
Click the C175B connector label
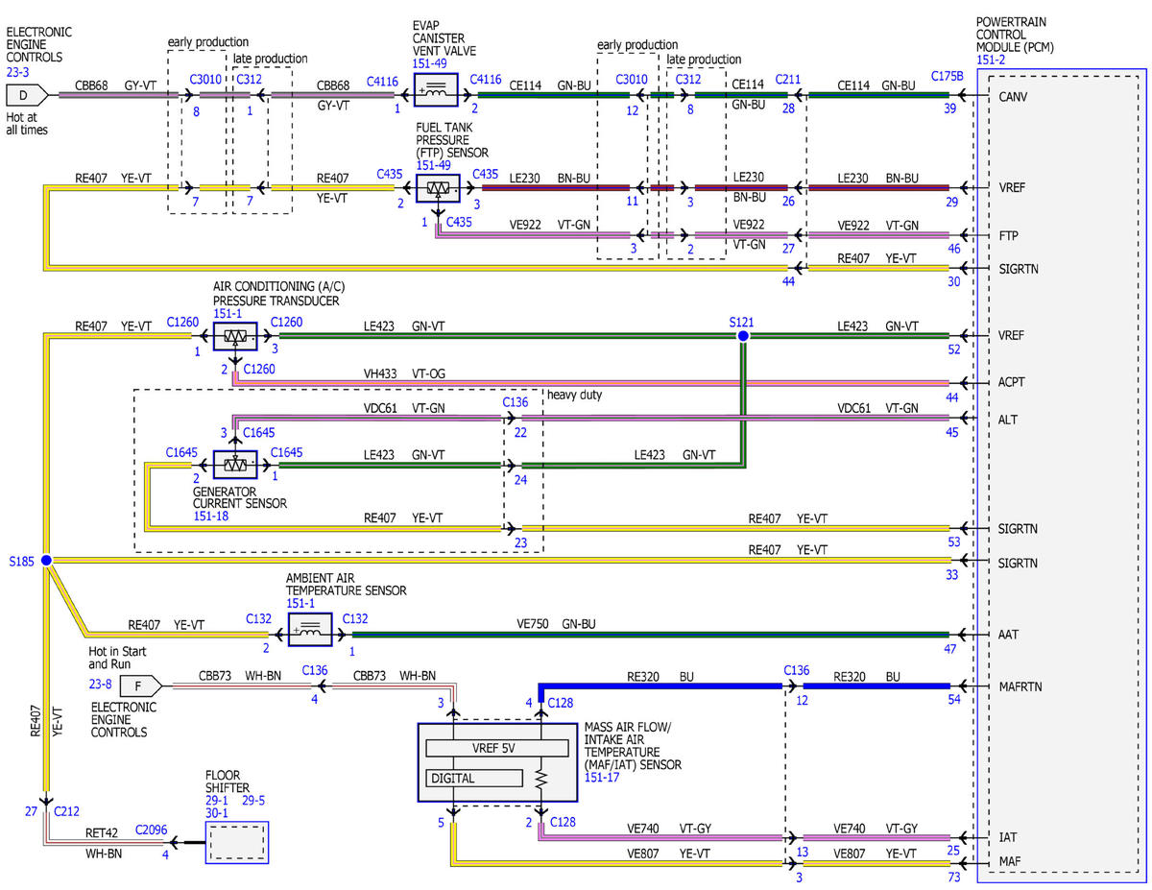(947, 76)
